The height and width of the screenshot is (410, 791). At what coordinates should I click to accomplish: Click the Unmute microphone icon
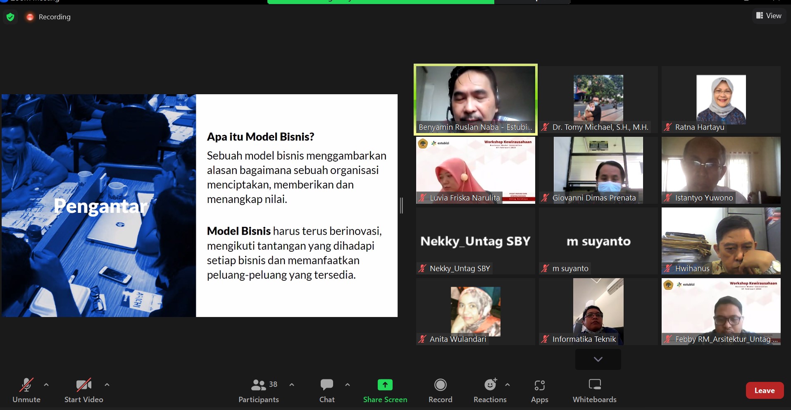26,385
